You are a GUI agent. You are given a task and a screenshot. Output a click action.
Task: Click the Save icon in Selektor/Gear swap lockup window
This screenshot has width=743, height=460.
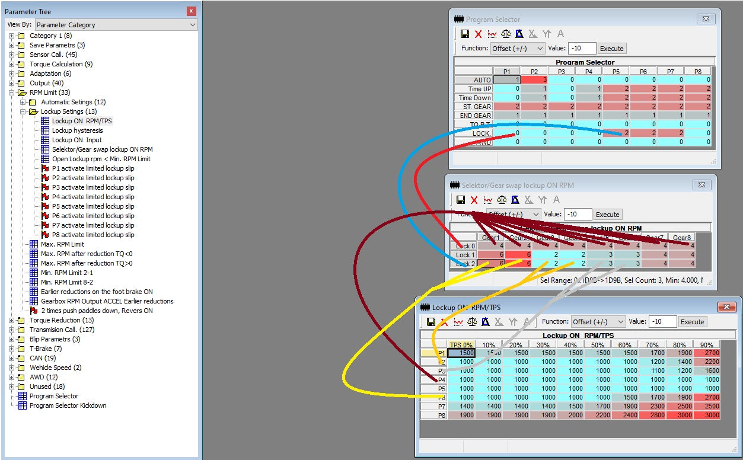click(461, 200)
